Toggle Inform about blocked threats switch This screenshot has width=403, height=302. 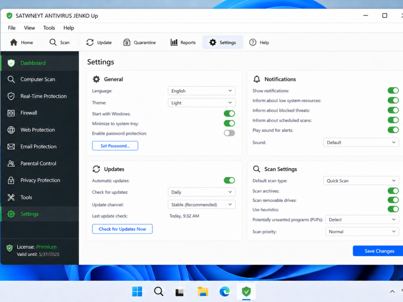(x=393, y=110)
